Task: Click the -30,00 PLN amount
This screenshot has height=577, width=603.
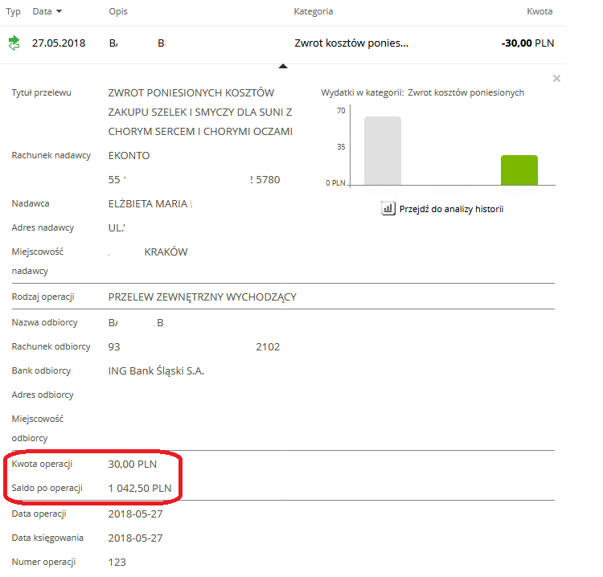Action: [x=527, y=43]
